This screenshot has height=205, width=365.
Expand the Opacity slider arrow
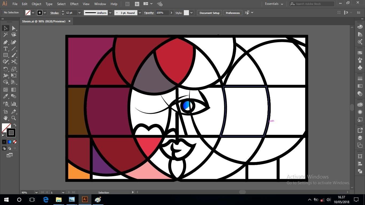(171, 13)
